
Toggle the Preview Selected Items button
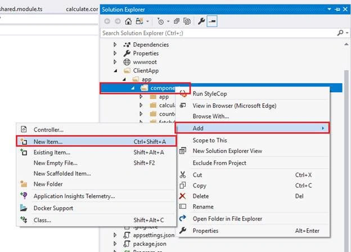pos(212,21)
